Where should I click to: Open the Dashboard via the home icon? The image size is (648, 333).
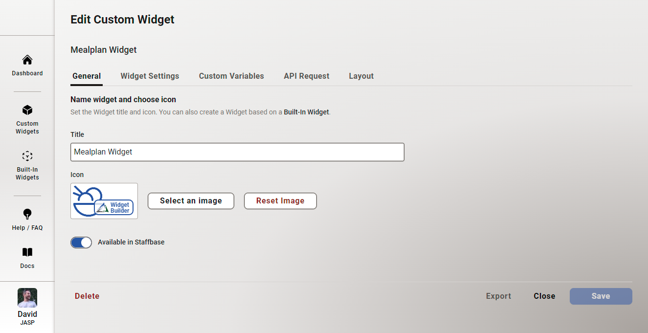(27, 60)
